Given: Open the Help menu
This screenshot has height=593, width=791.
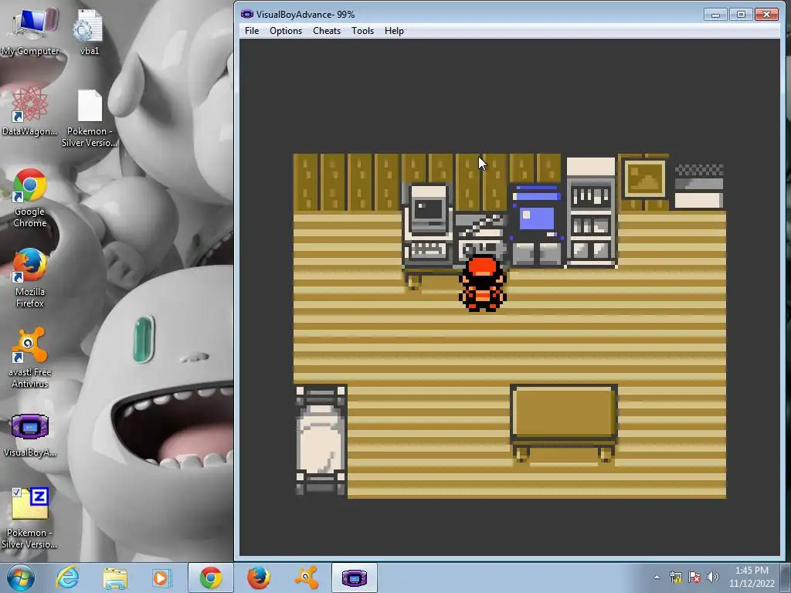Looking at the screenshot, I should pyautogui.click(x=394, y=31).
